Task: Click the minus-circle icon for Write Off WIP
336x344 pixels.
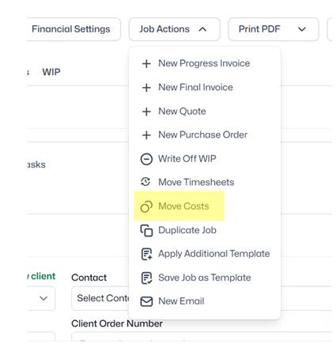Action: (146, 159)
